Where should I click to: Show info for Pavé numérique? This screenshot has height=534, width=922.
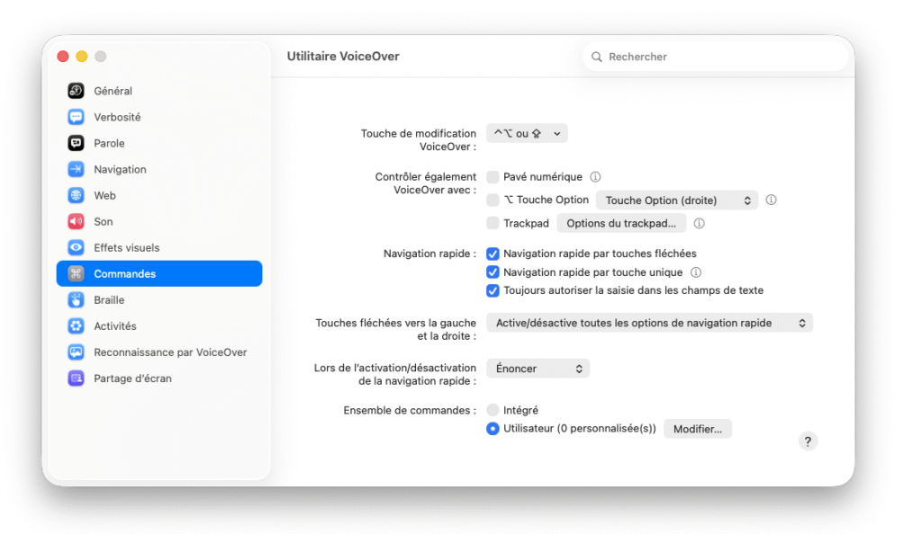[595, 176]
